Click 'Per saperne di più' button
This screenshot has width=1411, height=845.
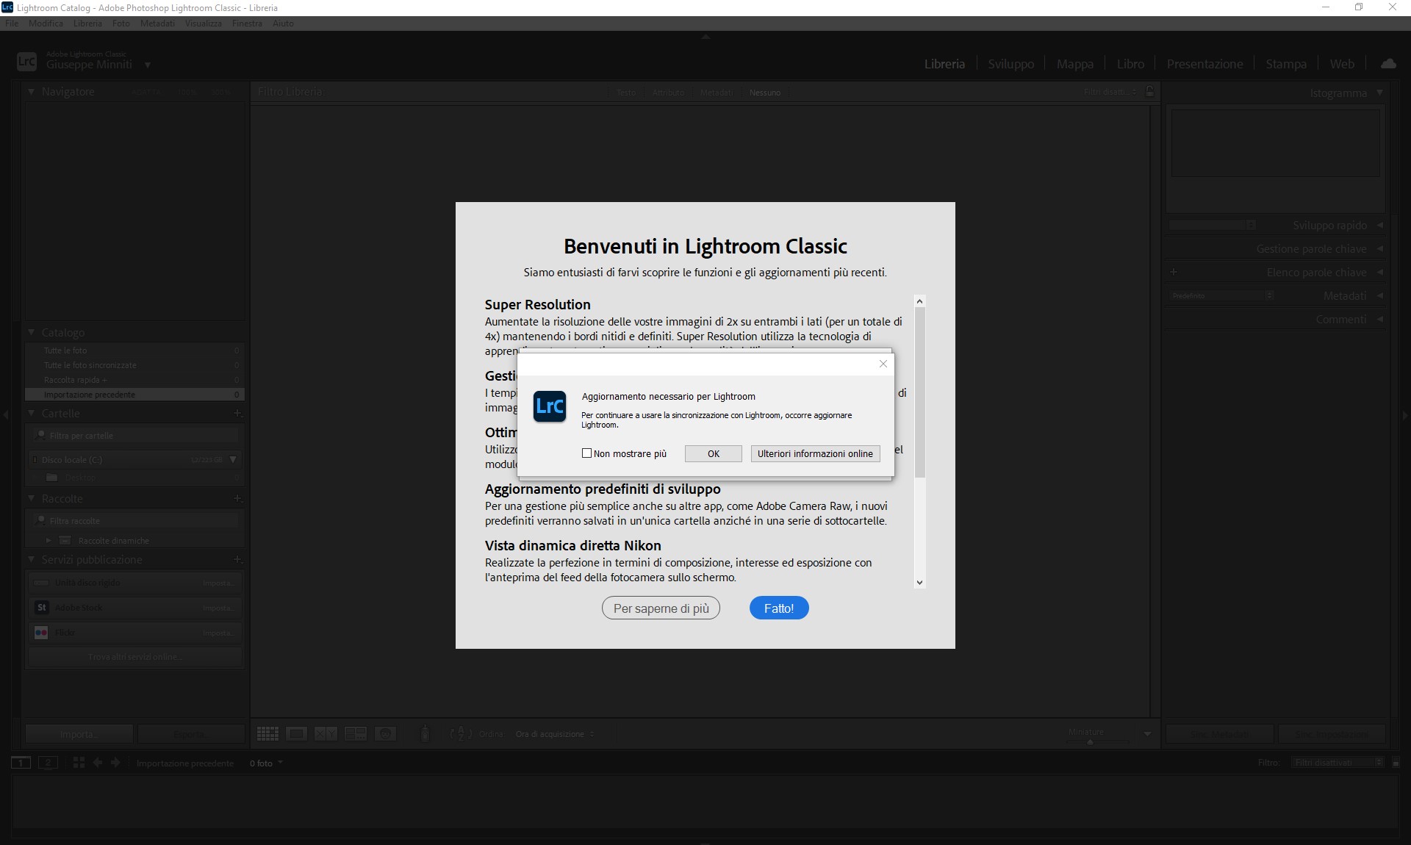(x=661, y=608)
